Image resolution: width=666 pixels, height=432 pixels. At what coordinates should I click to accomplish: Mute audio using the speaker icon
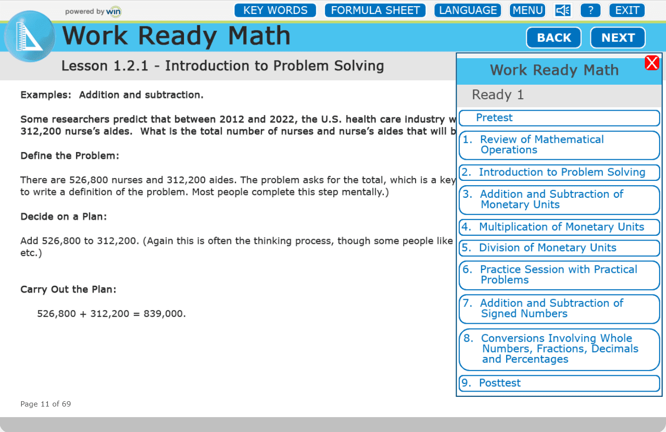(x=562, y=10)
